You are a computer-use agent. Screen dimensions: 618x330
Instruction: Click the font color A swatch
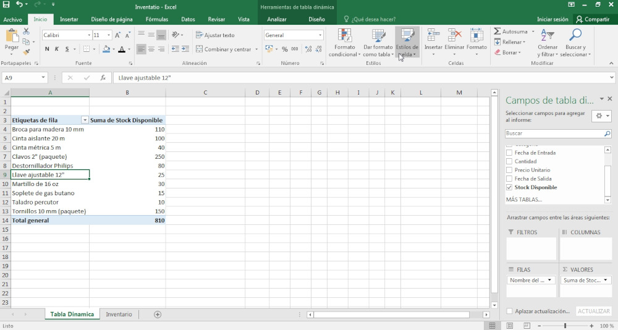122,49
